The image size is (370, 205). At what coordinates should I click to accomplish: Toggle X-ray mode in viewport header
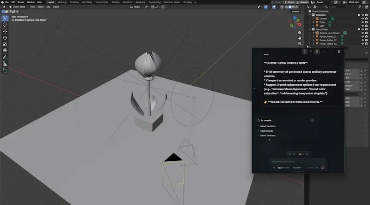tap(282, 7)
